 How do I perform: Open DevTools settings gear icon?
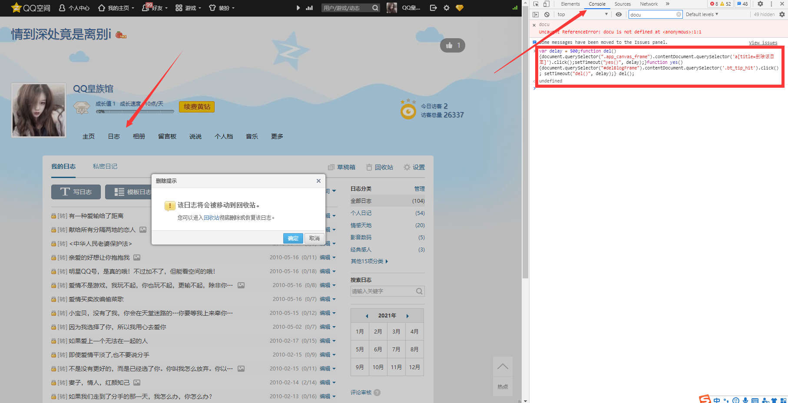pos(760,4)
